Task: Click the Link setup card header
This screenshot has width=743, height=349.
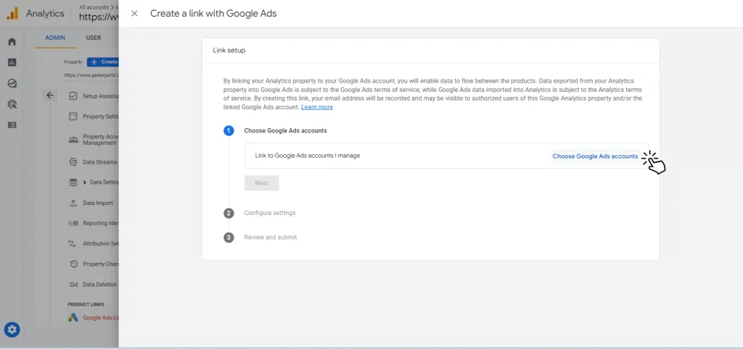Action: point(431,50)
